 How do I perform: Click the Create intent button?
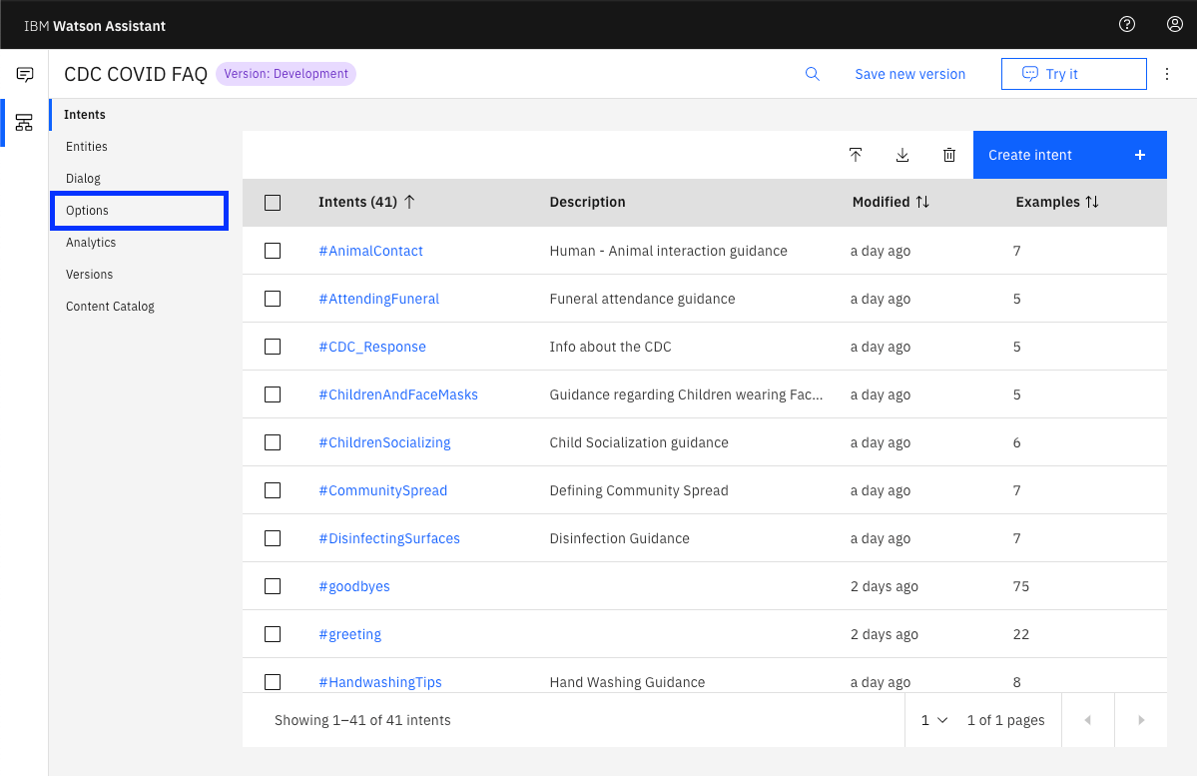click(x=1069, y=155)
